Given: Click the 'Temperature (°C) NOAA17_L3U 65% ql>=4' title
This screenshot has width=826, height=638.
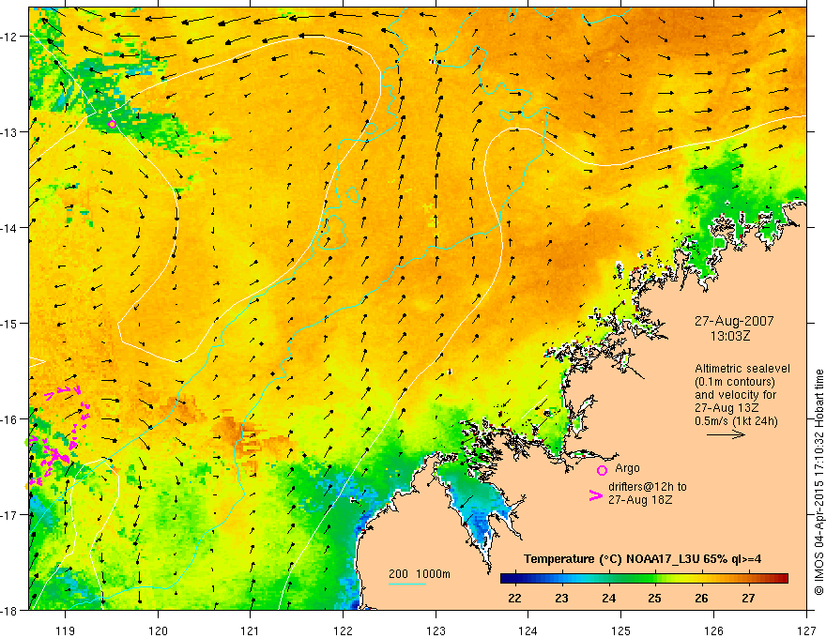Looking at the screenshot, I should [x=642, y=559].
